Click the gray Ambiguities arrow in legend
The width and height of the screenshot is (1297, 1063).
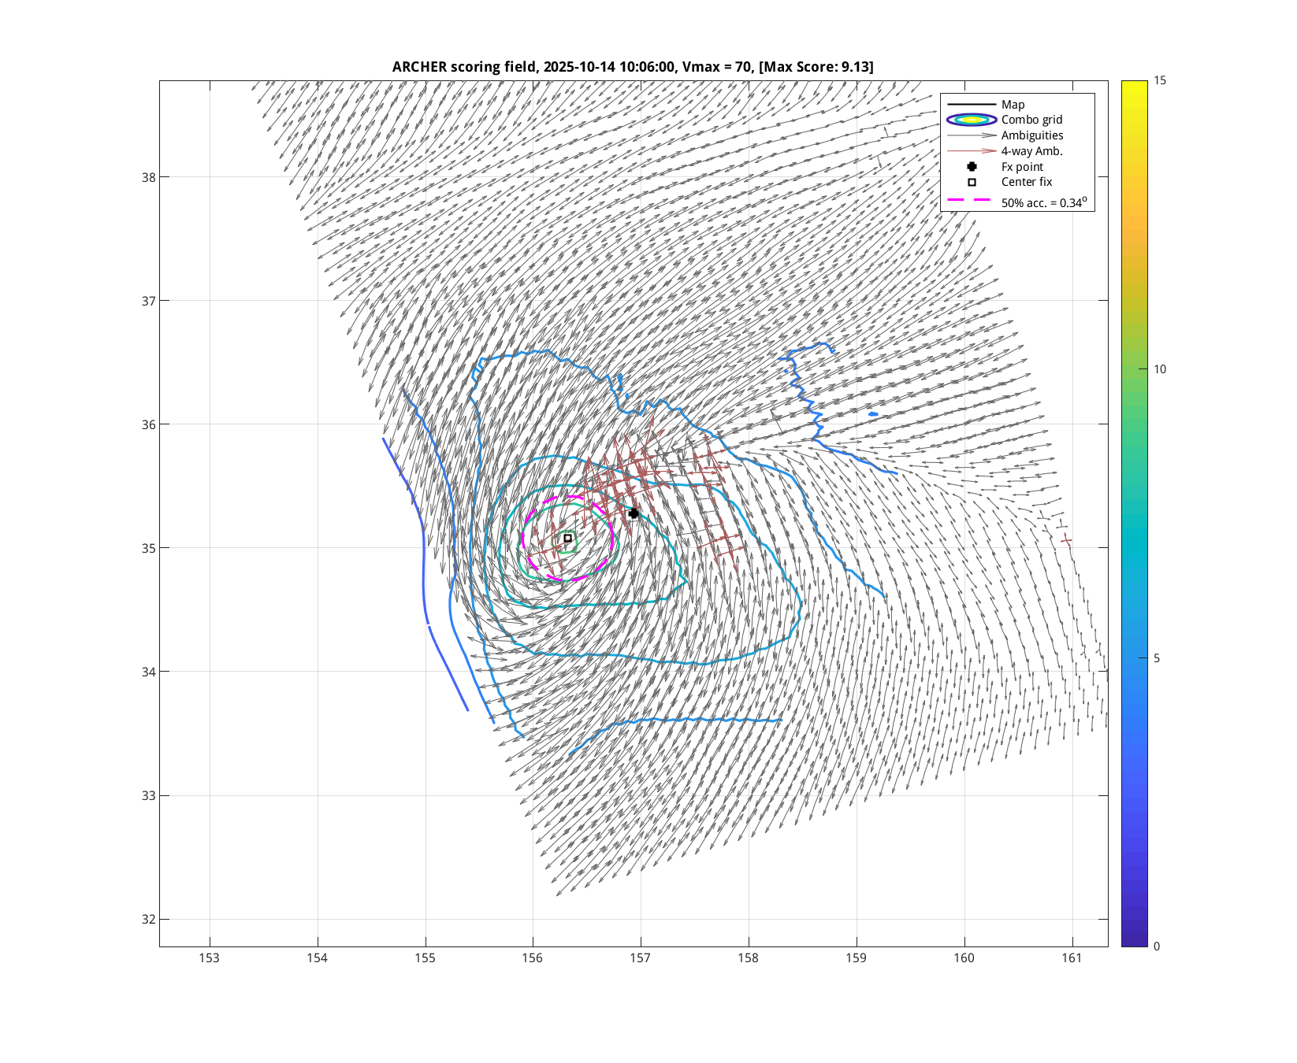972,135
